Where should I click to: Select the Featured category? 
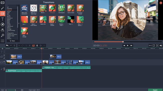pos(10,10)
